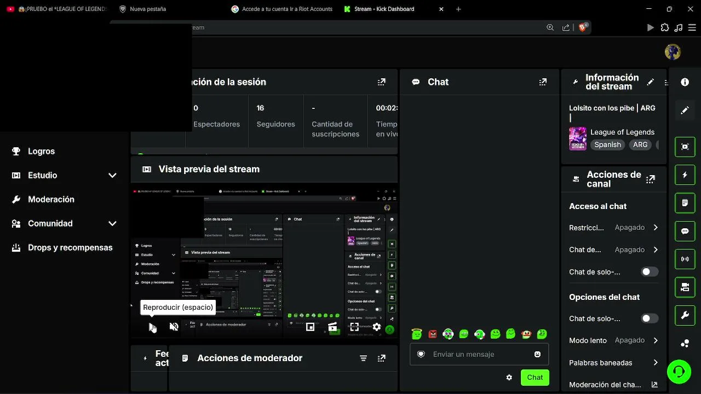Click the red angry emote in the chat emote row
Viewport: 701px width, 394px height.
pyautogui.click(x=433, y=334)
